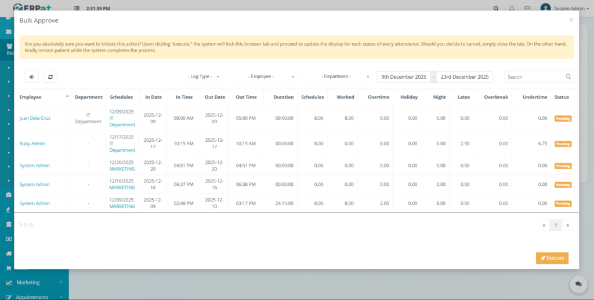Click the start date 9th December 2025 field
Image resolution: width=594 pixels, height=300 pixels.
[x=404, y=76]
